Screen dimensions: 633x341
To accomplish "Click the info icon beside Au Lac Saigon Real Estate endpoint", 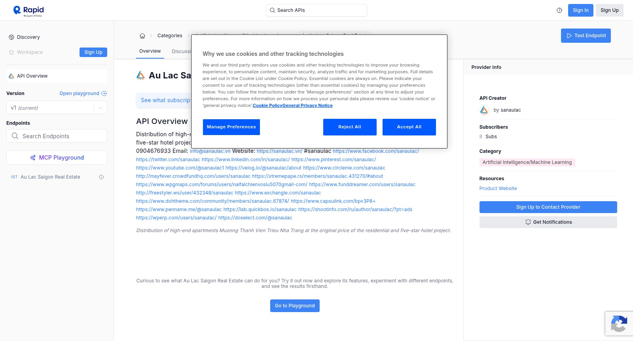I will point(101,177).
